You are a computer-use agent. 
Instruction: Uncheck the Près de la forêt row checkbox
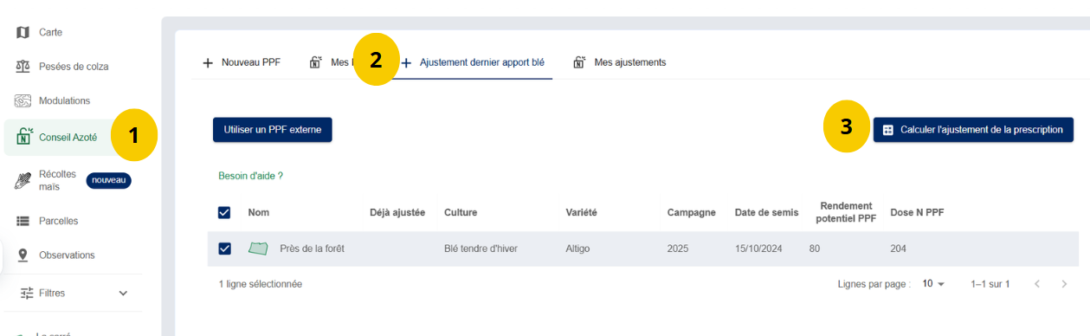click(225, 249)
